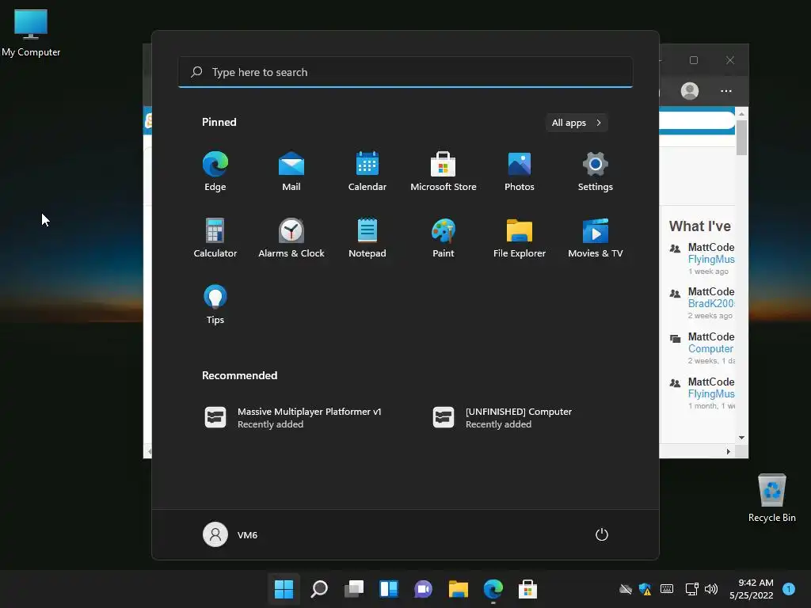Viewport: 811px width, 608px height.
Task: Open File Explorer on the taskbar
Action: 459,589
